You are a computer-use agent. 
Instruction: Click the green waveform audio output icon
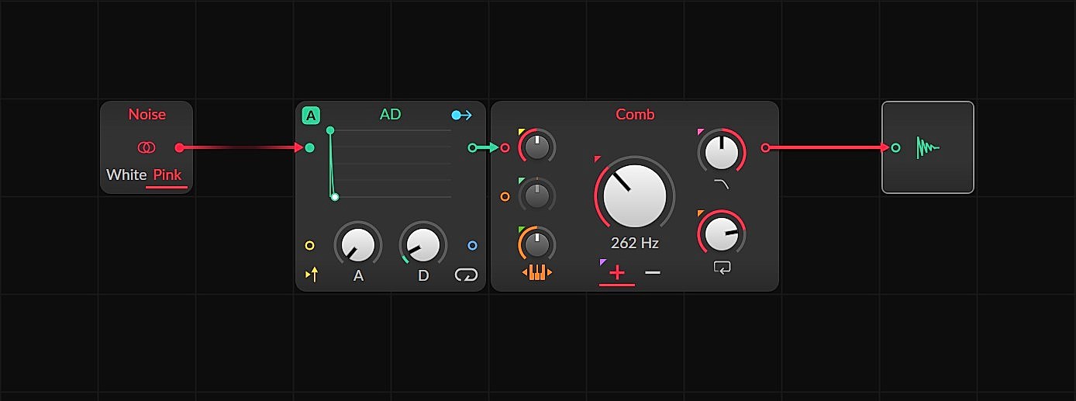928,147
